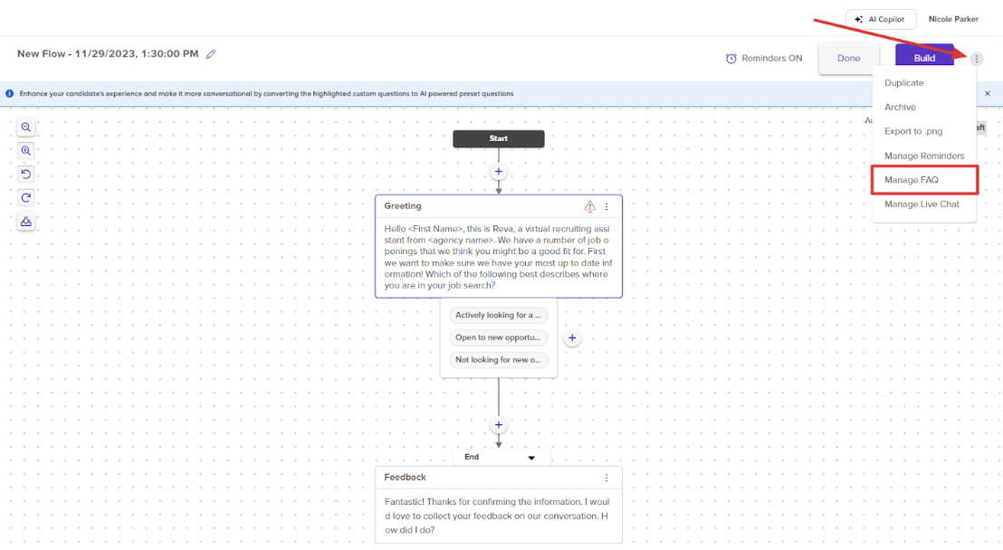Image resolution: width=1003 pixels, height=550 pixels.
Task: Click the purple Build button
Action: coord(924,58)
